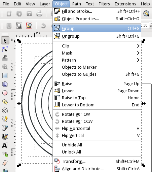Choose Transform... menu entry
Screen dimensions: 152x172
pos(97,161)
